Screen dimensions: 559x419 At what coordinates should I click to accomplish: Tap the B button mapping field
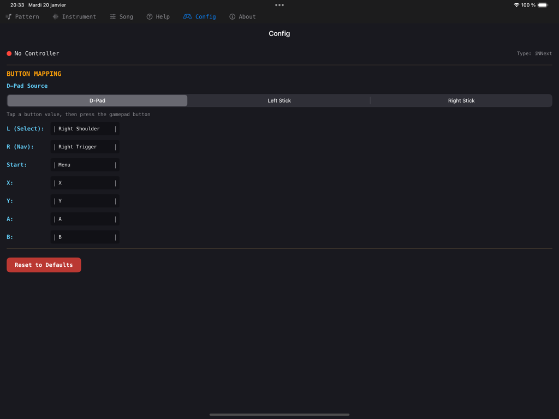pyautogui.click(x=85, y=237)
